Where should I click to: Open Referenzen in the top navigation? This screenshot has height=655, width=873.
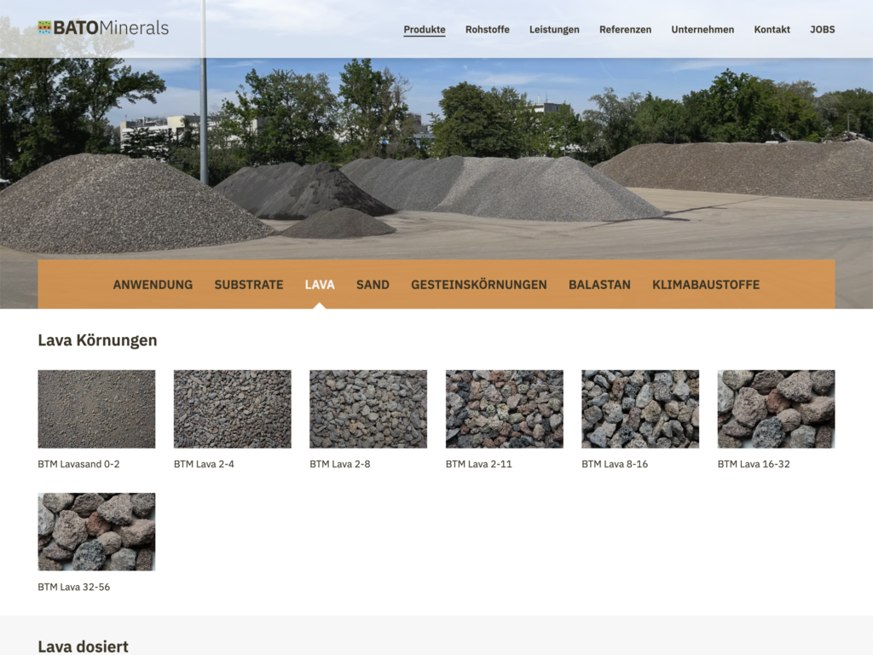[x=625, y=30]
